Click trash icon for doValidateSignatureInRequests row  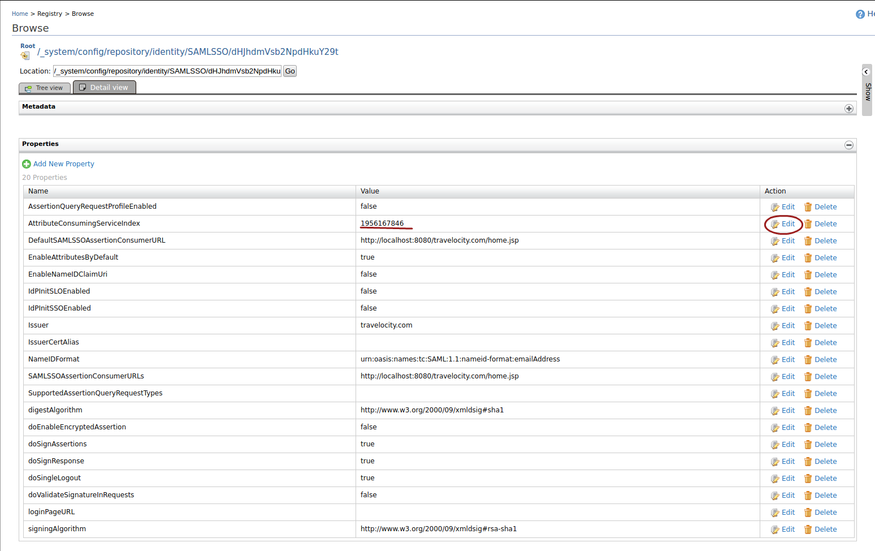click(x=808, y=496)
